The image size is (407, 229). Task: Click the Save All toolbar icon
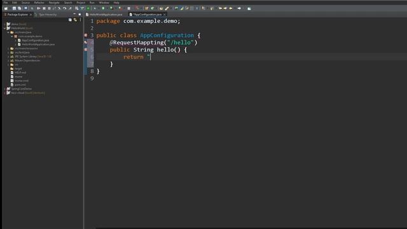20,8
